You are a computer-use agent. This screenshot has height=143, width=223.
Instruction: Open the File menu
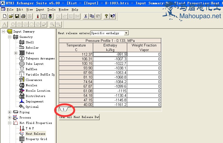[x=10, y=9]
